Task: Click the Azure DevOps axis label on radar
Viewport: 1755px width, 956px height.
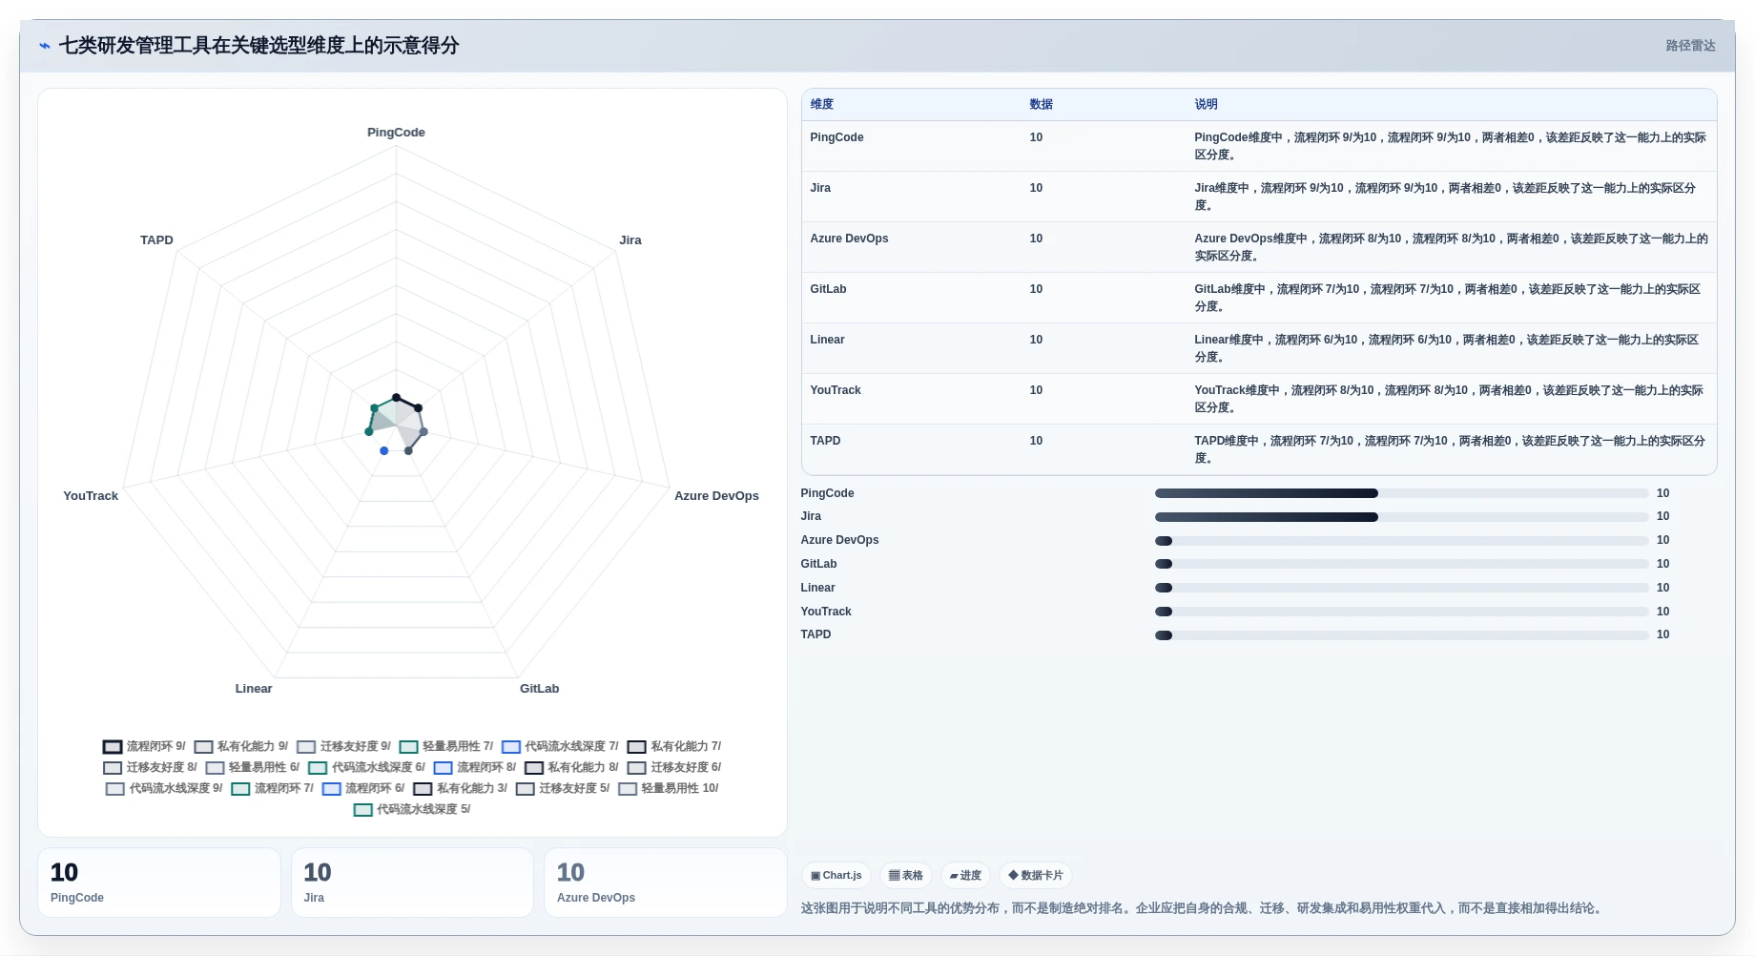Action: click(x=716, y=496)
